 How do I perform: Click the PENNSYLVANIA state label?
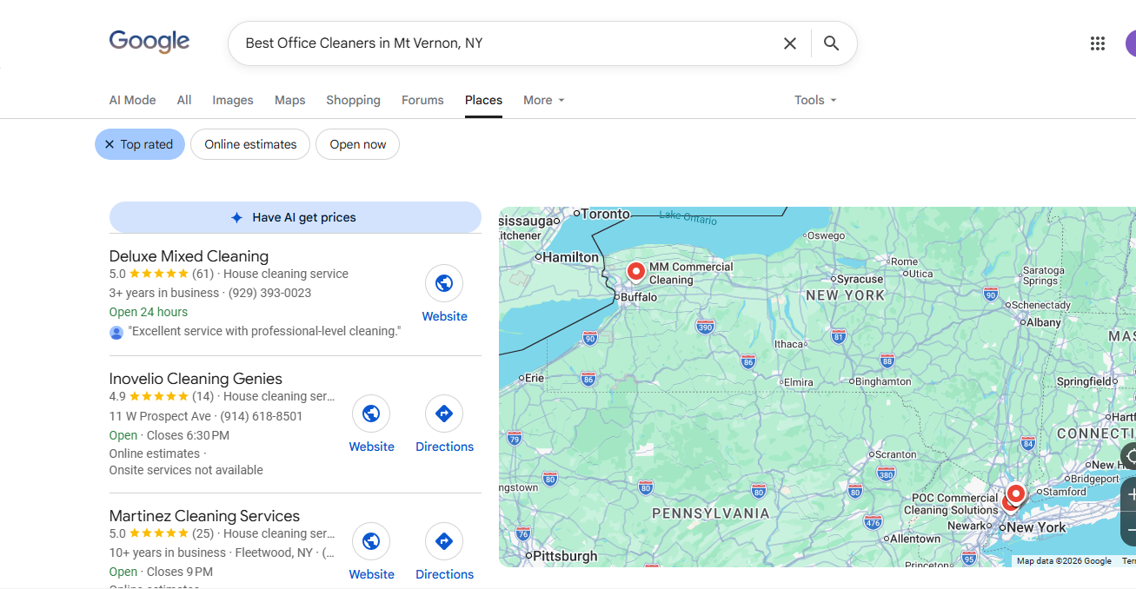(x=711, y=513)
